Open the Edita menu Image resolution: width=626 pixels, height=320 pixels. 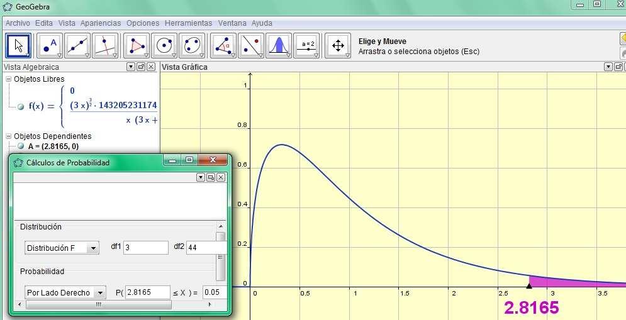(x=44, y=23)
